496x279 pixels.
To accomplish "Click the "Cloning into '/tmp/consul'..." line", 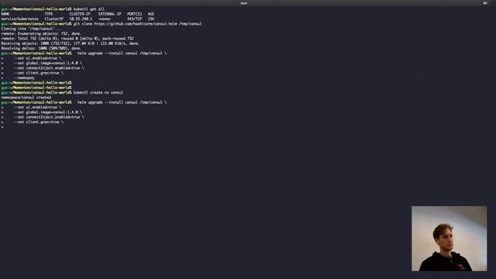I will [x=31, y=29].
